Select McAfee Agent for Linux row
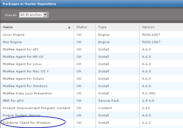 click(x=91, y=64)
